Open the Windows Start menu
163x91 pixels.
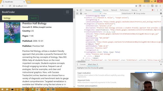[2, 89]
